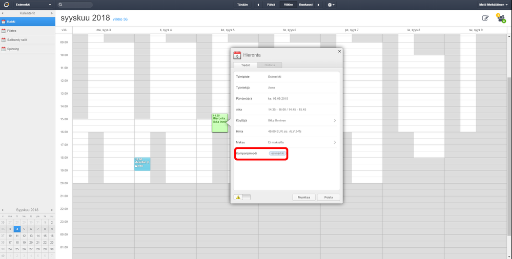Click the date ke, 05.09.2018
512x259 pixels.
[x=278, y=99]
